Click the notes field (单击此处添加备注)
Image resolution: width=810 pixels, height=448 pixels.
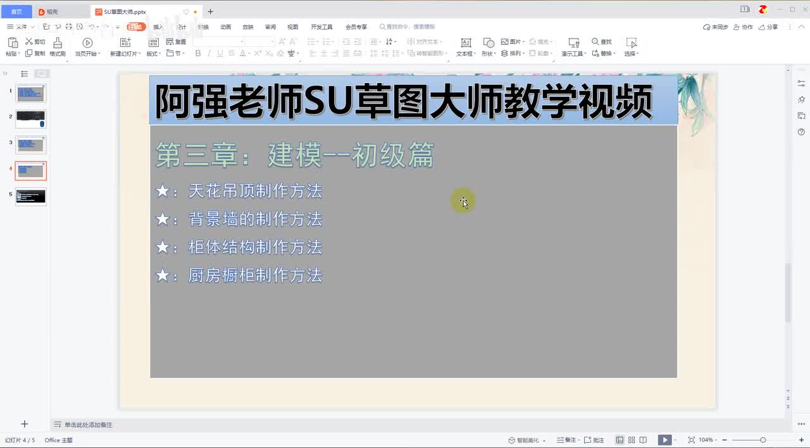pos(88,425)
